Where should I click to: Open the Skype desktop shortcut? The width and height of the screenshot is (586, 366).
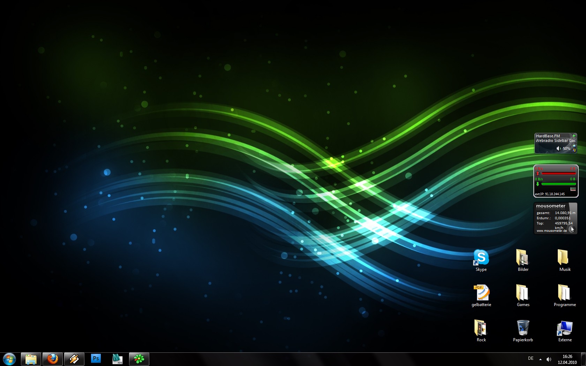click(x=481, y=258)
